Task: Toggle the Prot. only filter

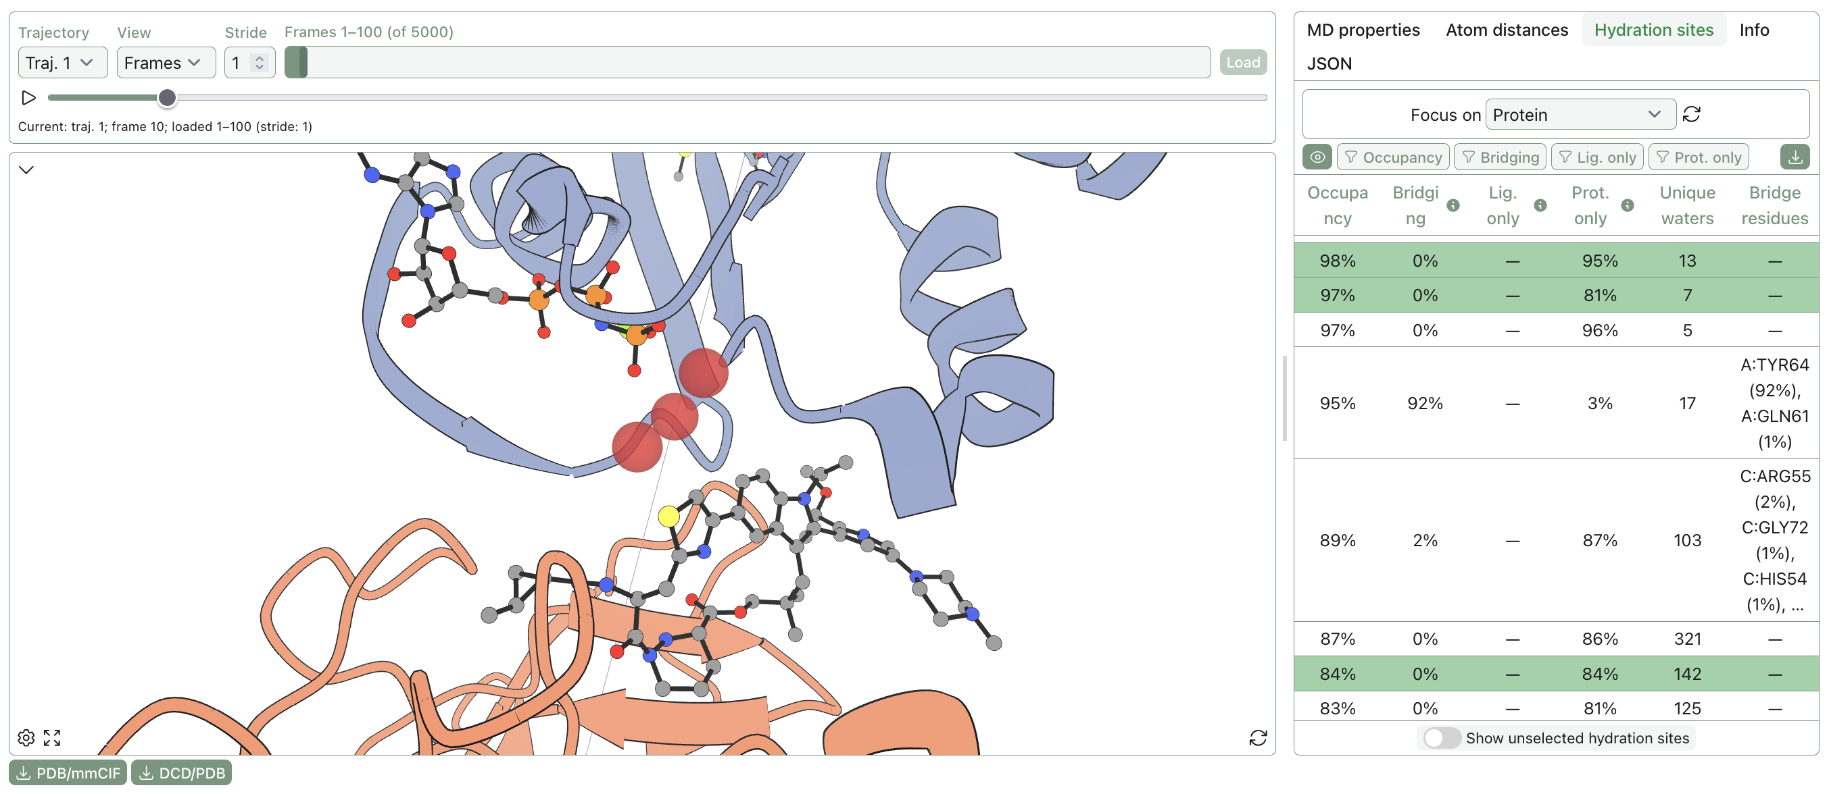Action: click(x=1699, y=157)
